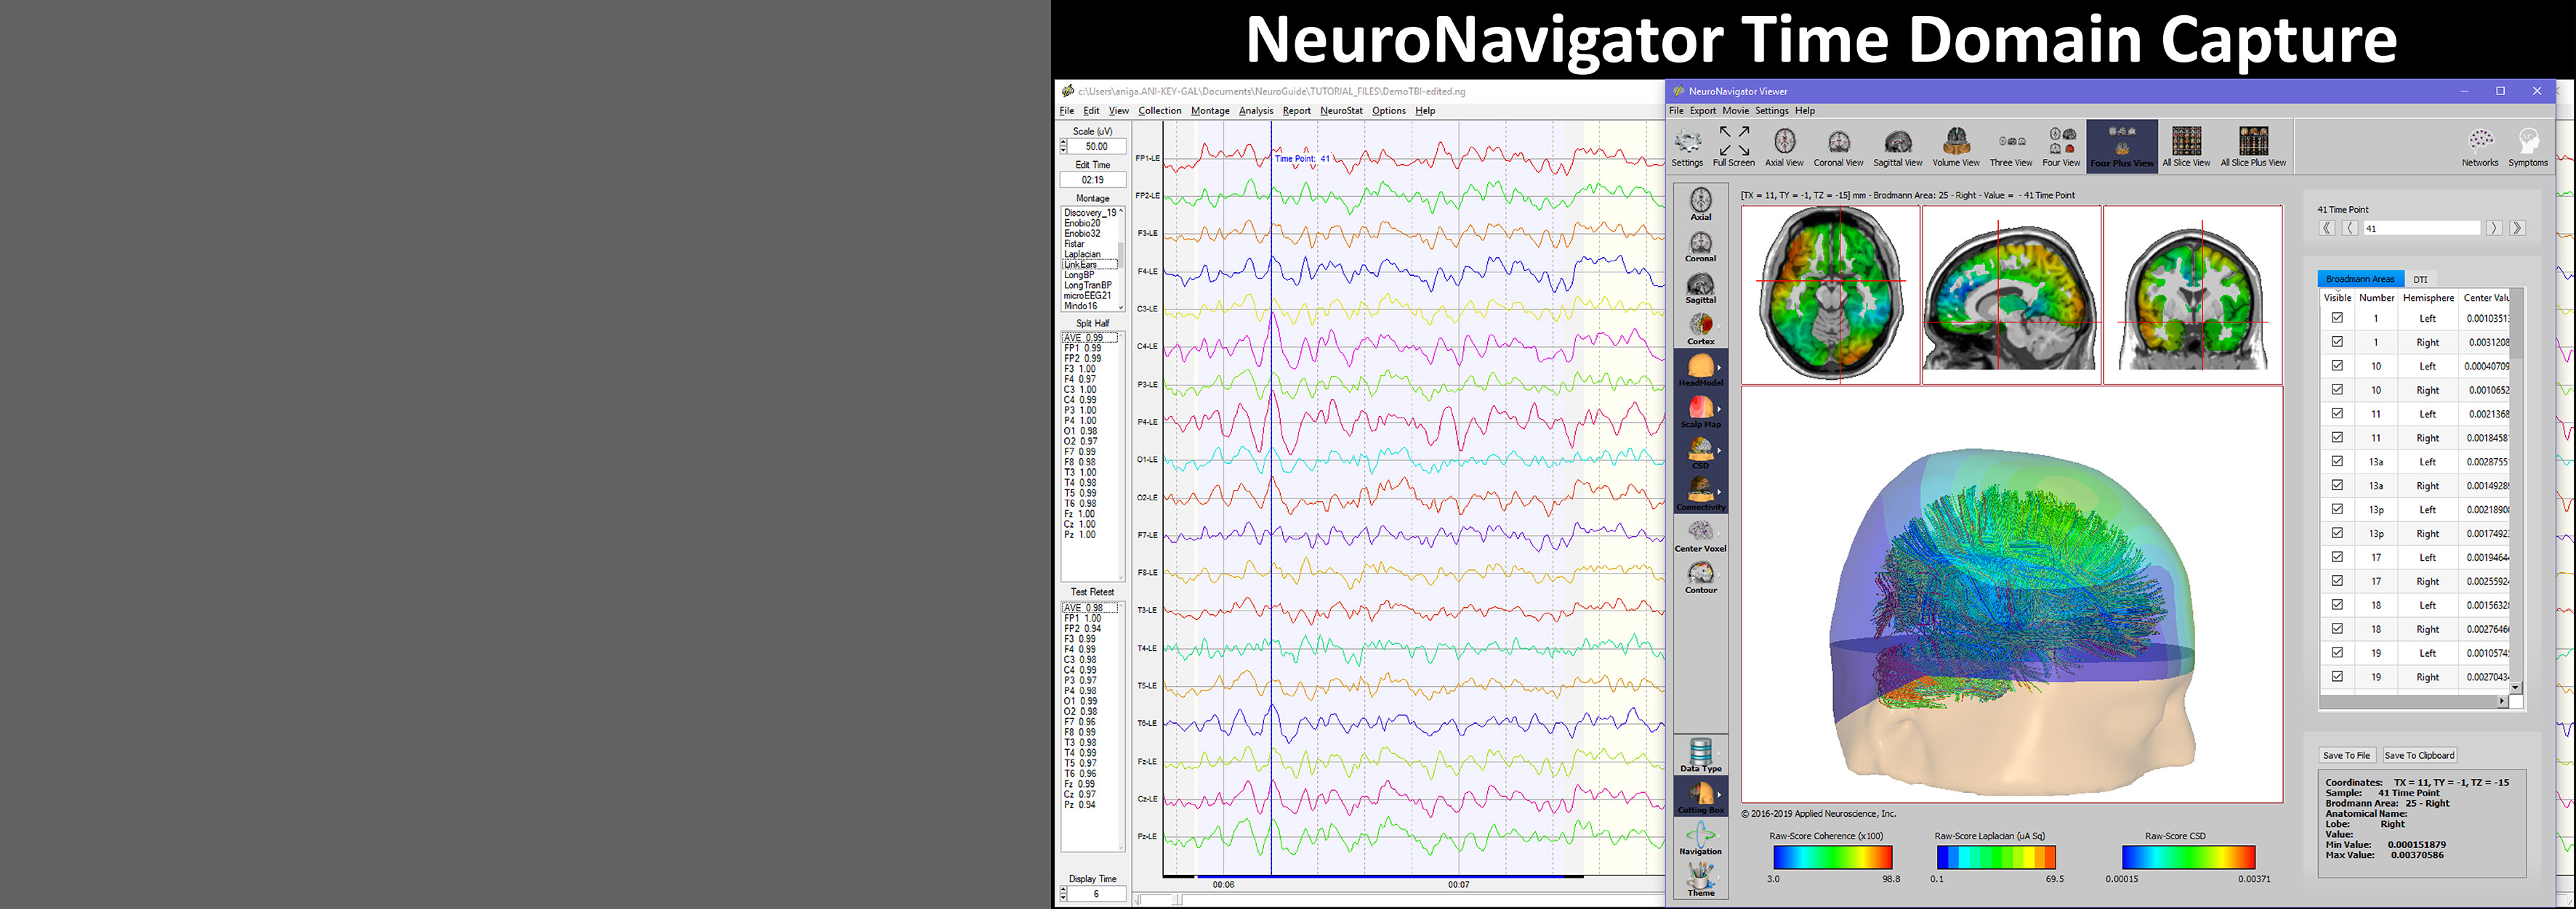Click the coronal brain slice thumbnail
This screenshot has width=2576, height=909.
click(x=2192, y=295)
